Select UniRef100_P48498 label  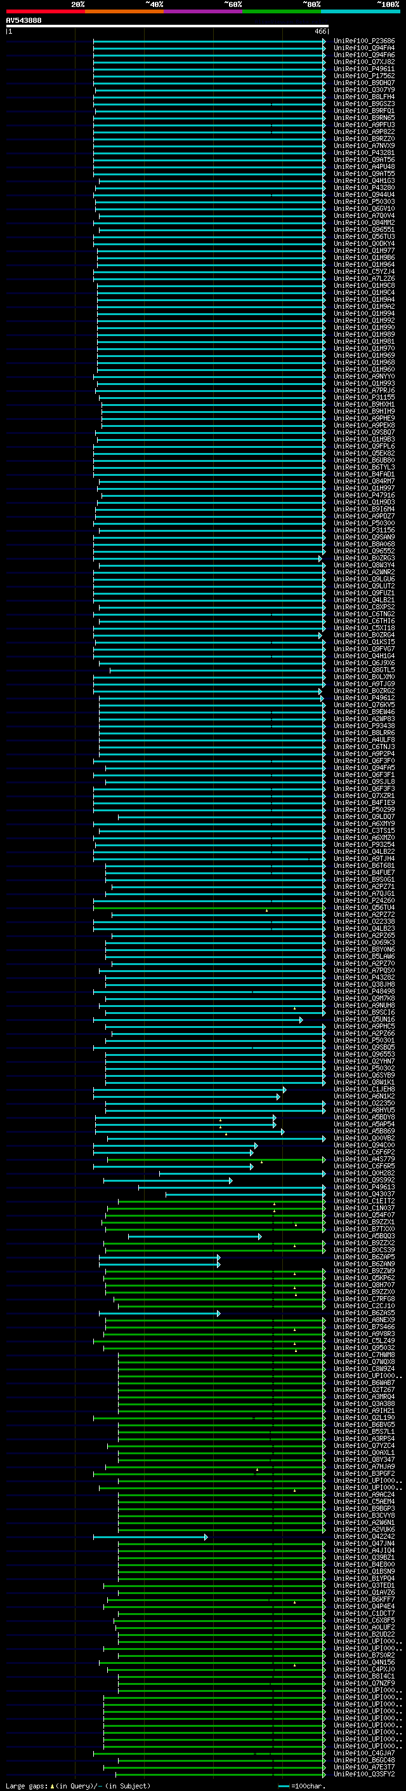364,992
